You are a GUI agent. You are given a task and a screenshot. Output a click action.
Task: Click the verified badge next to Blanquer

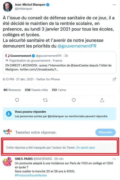48,5
